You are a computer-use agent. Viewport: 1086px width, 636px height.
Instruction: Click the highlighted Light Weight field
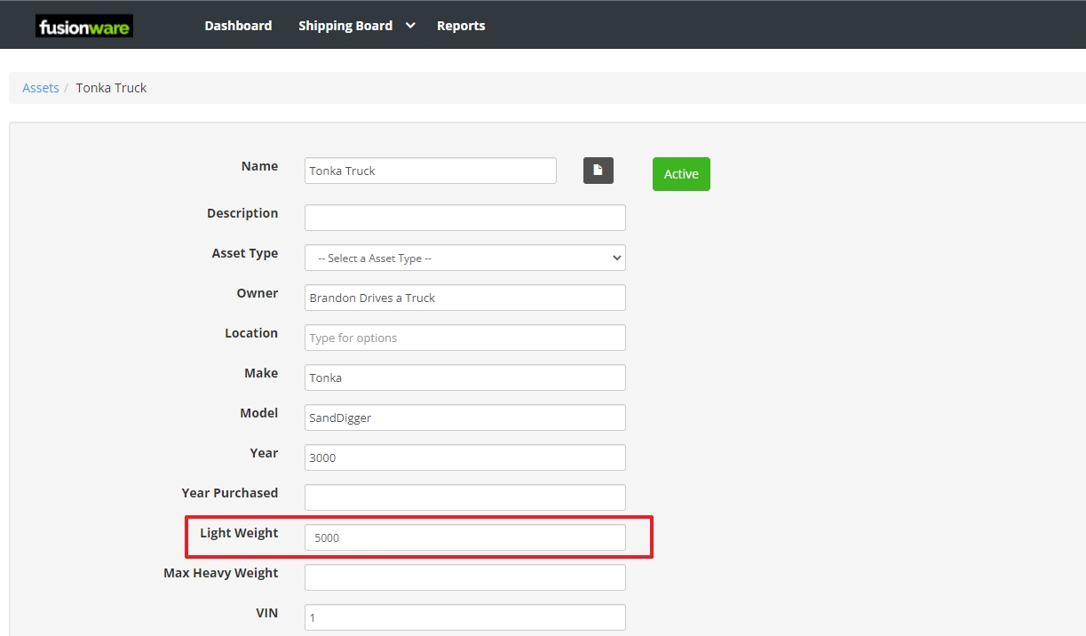pyautogui.click(x=464, y=537)
